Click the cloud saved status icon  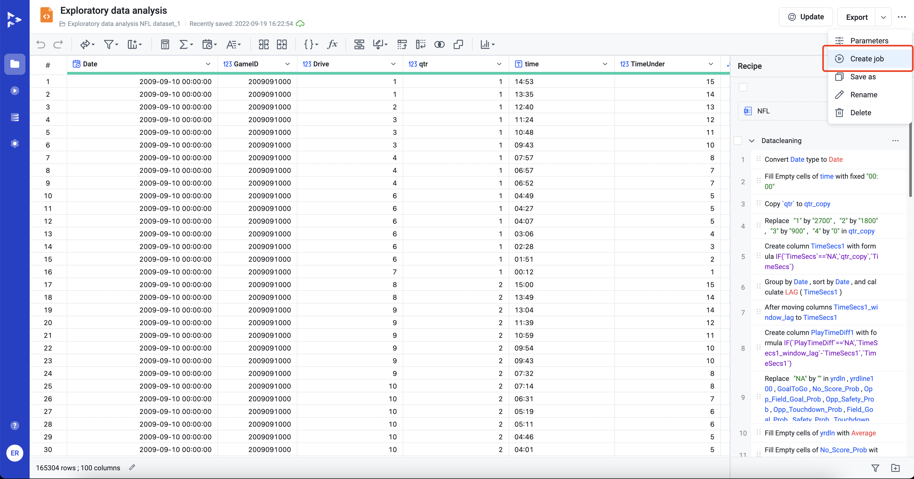tap(300, 24)
